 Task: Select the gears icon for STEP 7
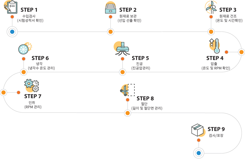(32, 85)
